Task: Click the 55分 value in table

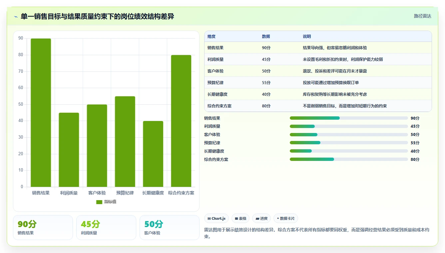Action: point(266,83)
